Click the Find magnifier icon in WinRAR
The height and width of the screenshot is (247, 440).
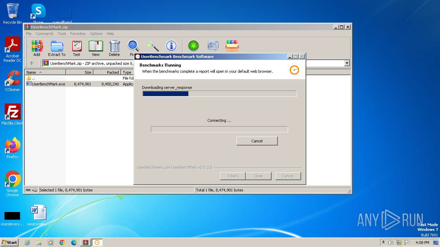coord(133,46)
